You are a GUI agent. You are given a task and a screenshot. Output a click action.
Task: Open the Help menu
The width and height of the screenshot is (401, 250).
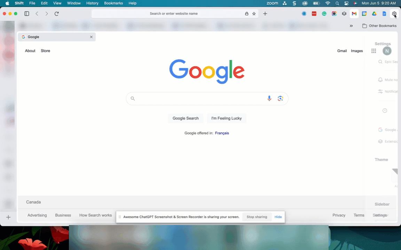pos(132,3)
